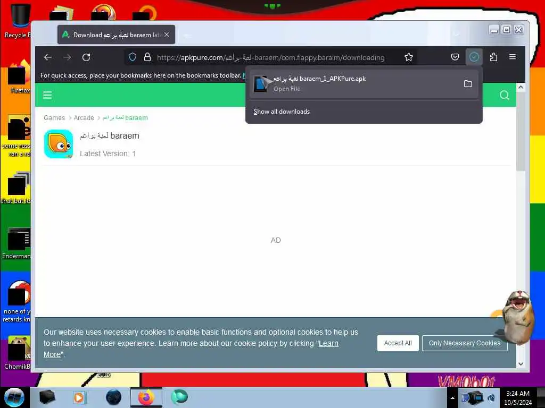The width and height of the screenshot is (545, 408).
Task: Select the Download baraem tab
Action: [116, 35]
